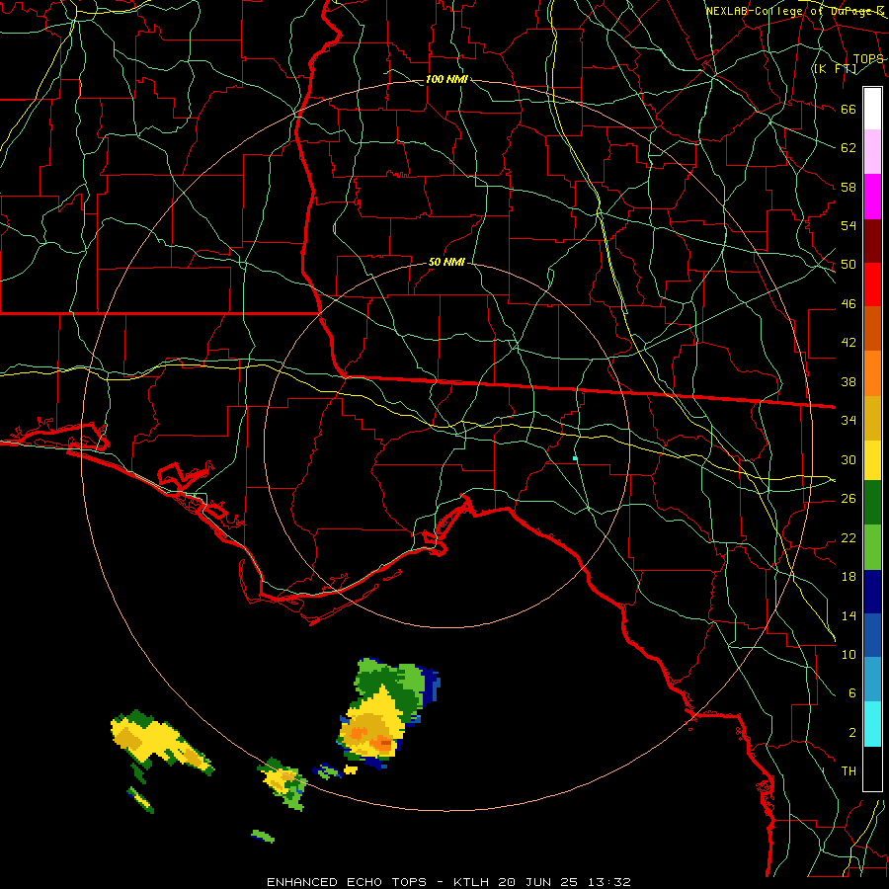Click the legend value 38
This screenshot has height=889, width=889.
(849, 381)
